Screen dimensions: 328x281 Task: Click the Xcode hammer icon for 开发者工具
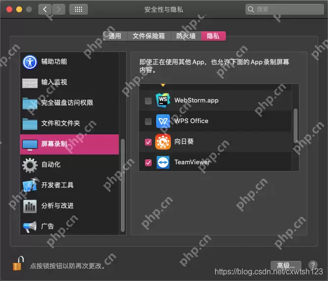click(x=31, y=185)
